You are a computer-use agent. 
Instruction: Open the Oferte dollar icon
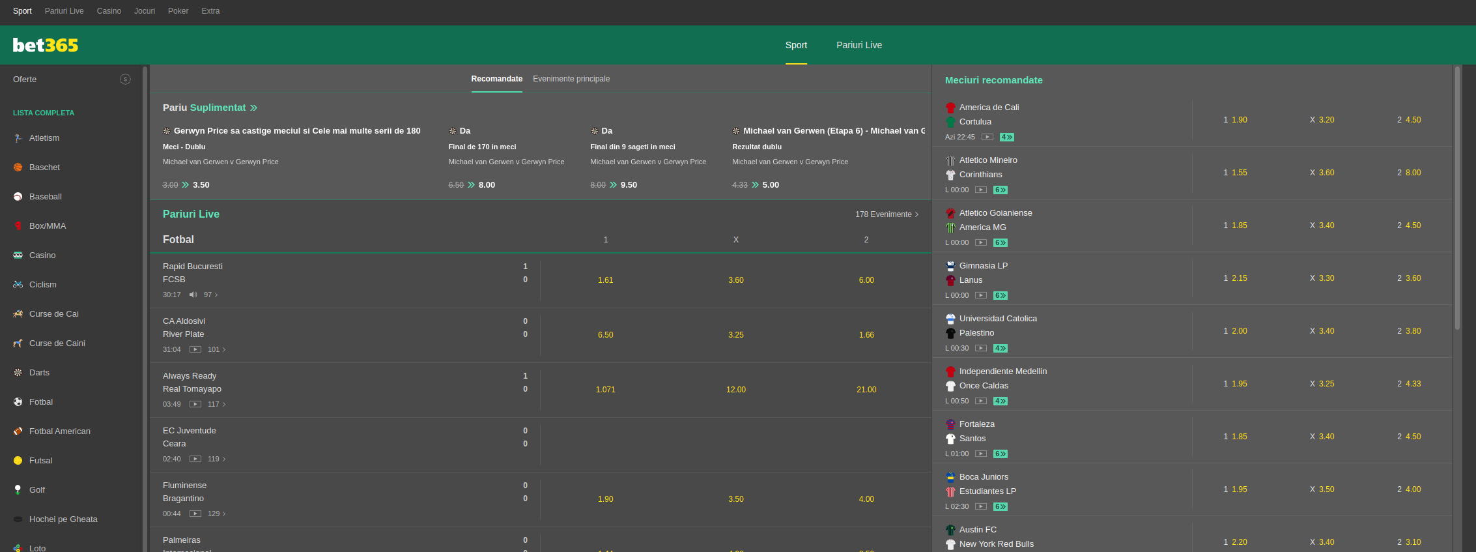click(125, 80)
